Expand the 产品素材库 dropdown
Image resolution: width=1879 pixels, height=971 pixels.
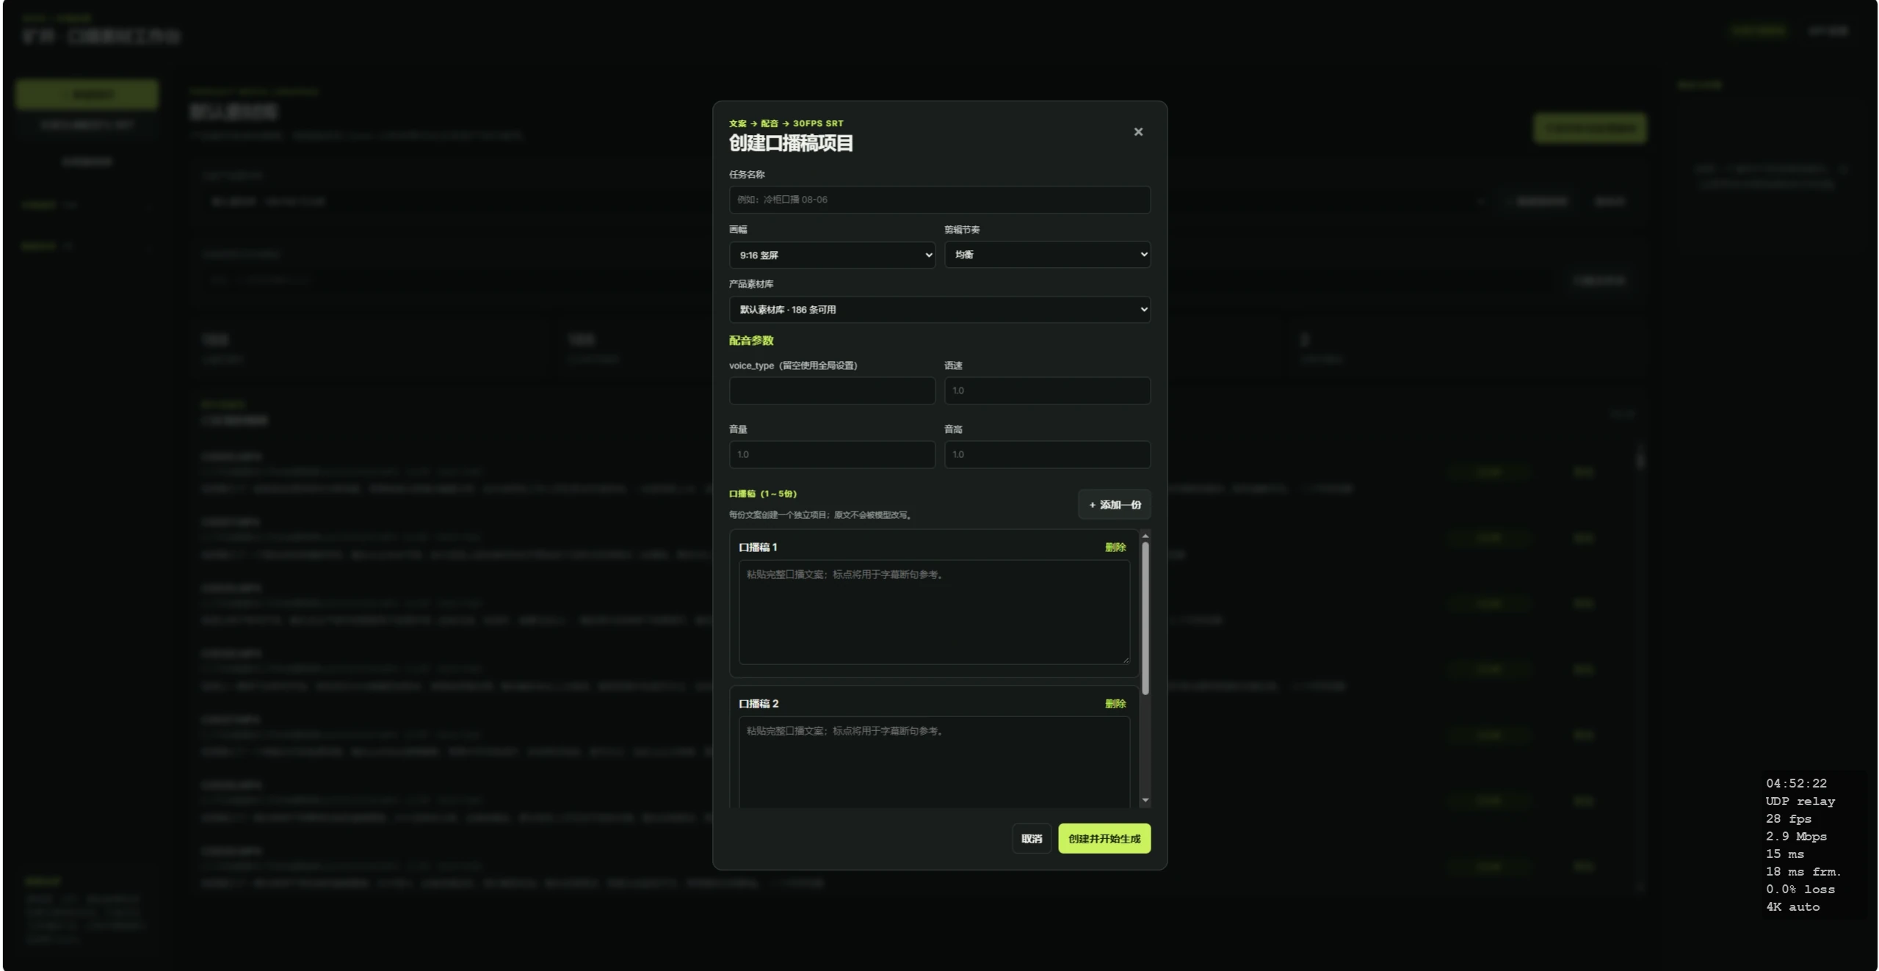click(x=939, y=310)
